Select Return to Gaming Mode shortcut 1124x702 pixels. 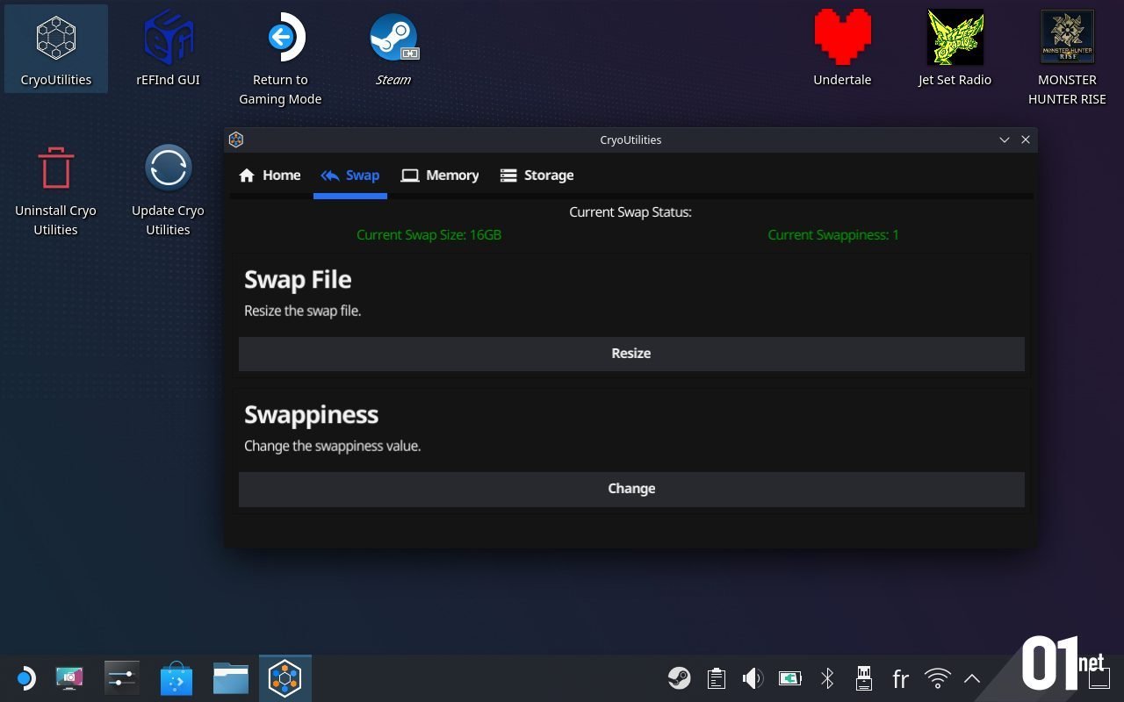pos(280,59)
